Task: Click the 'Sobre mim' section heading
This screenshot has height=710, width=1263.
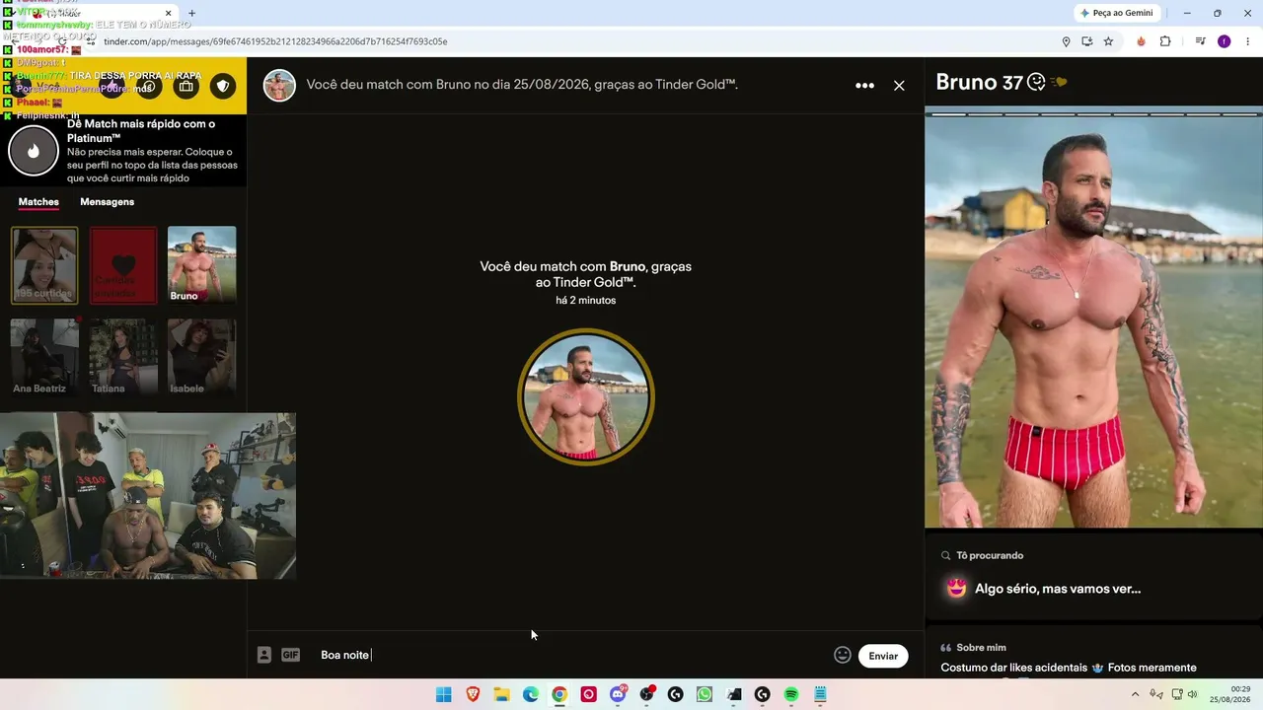Action: coord(981,648)
